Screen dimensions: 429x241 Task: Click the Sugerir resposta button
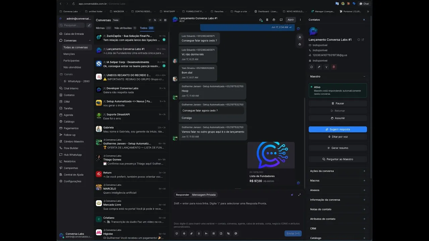(338, 129)
